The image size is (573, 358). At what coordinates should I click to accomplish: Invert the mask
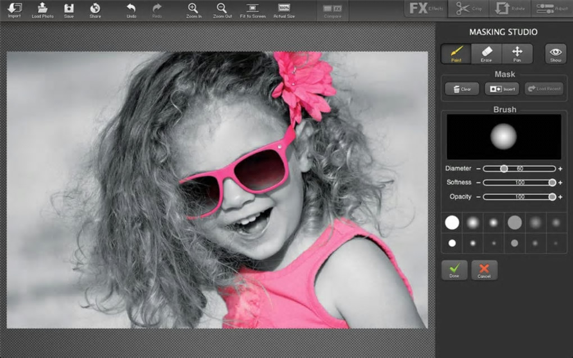[x=501, y=89]
